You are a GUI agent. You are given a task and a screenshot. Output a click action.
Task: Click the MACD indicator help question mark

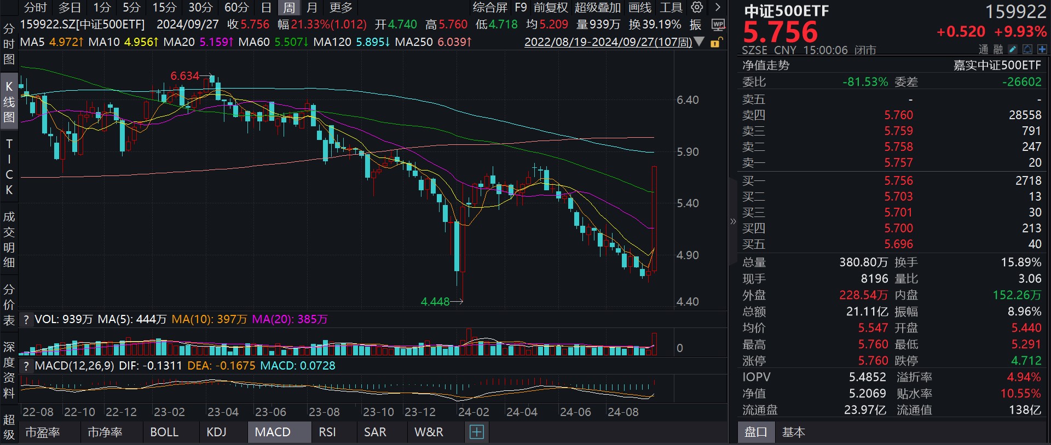[26, 366]
